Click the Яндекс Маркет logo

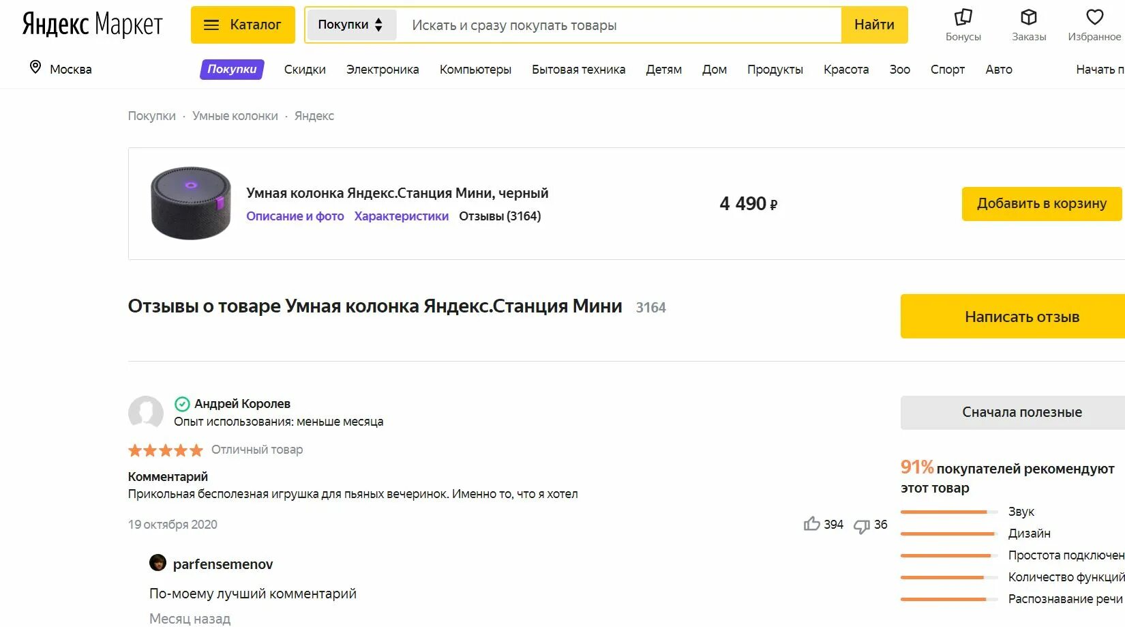pos(92,25)
